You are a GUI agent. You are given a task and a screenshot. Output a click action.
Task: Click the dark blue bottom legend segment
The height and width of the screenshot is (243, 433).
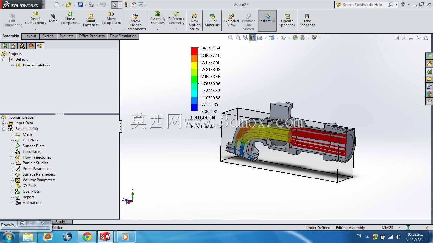pyautogui.click(x=194, y=108)
